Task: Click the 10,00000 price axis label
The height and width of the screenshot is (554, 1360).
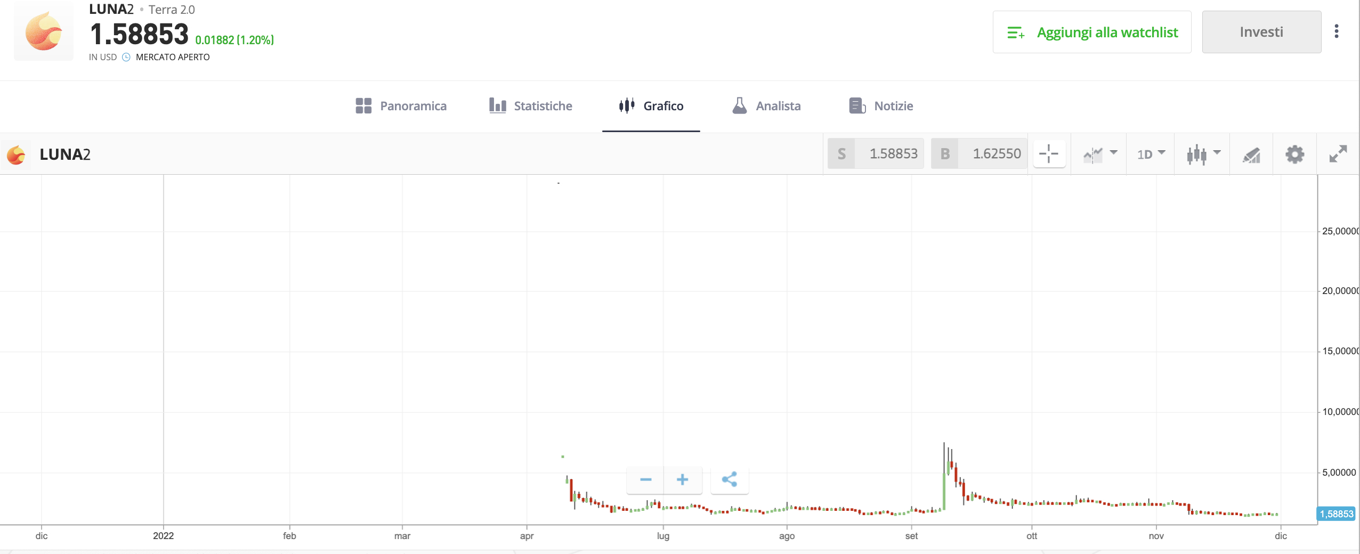Action: 1340,412
